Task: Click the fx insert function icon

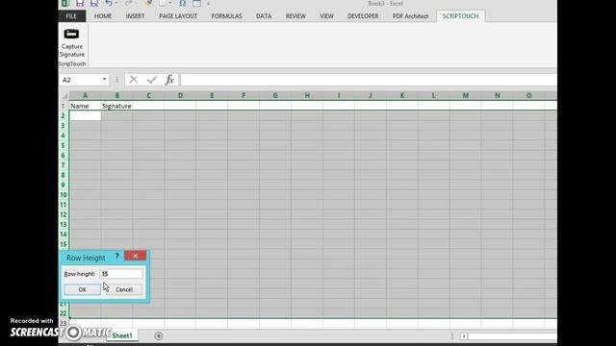Action: (169, 80)
